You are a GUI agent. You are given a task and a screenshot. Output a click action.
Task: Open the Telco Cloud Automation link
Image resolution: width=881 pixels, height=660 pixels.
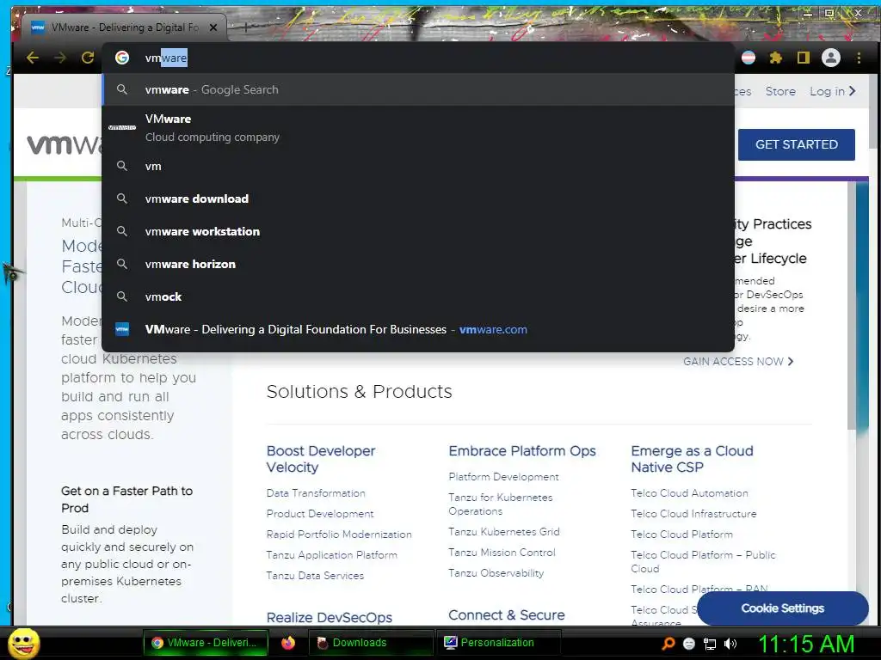tap(689, 493)
